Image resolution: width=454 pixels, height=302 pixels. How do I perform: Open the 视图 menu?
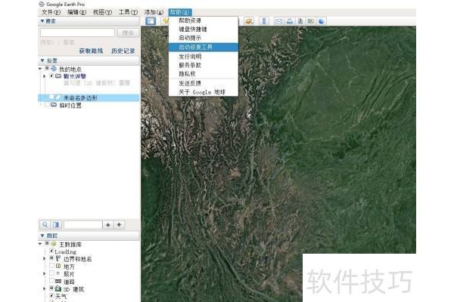click(102, 12)
